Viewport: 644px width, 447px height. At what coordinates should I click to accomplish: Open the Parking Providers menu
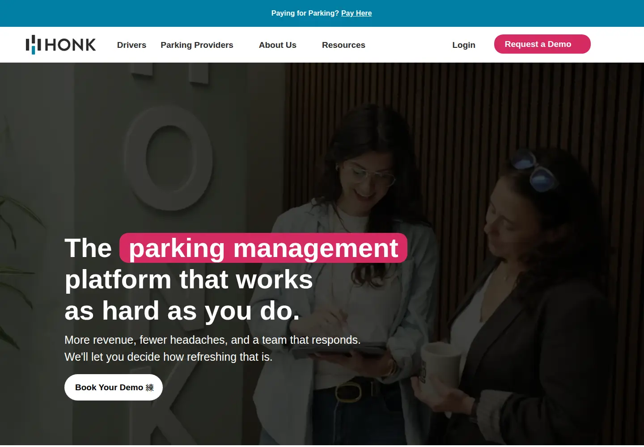[197, 45]
